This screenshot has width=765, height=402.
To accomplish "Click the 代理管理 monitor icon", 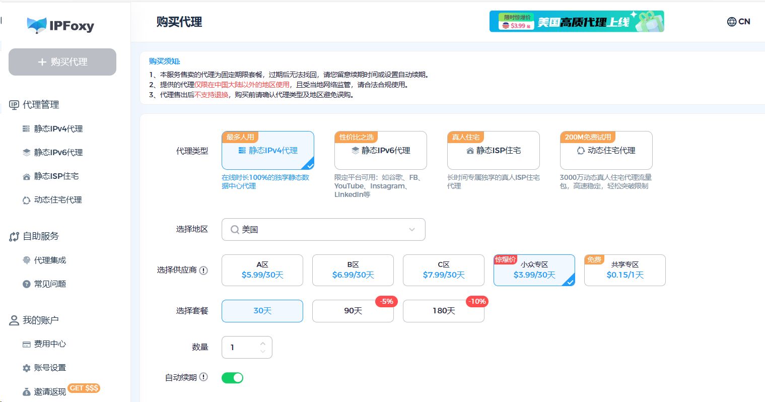I will (x=14, y=105).
